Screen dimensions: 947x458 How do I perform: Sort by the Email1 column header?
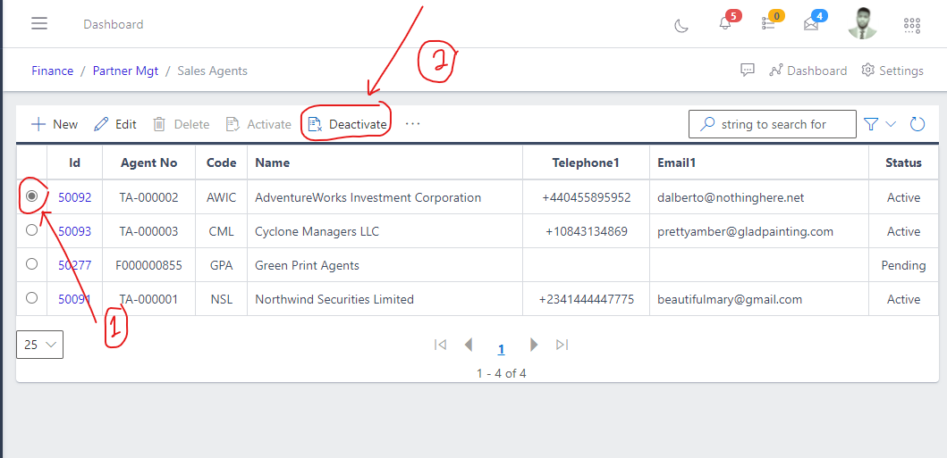[759, 162]
